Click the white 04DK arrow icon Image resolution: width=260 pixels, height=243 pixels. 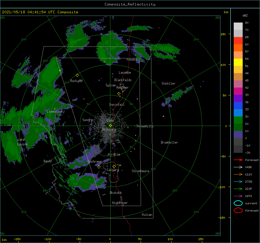point(238,167)
